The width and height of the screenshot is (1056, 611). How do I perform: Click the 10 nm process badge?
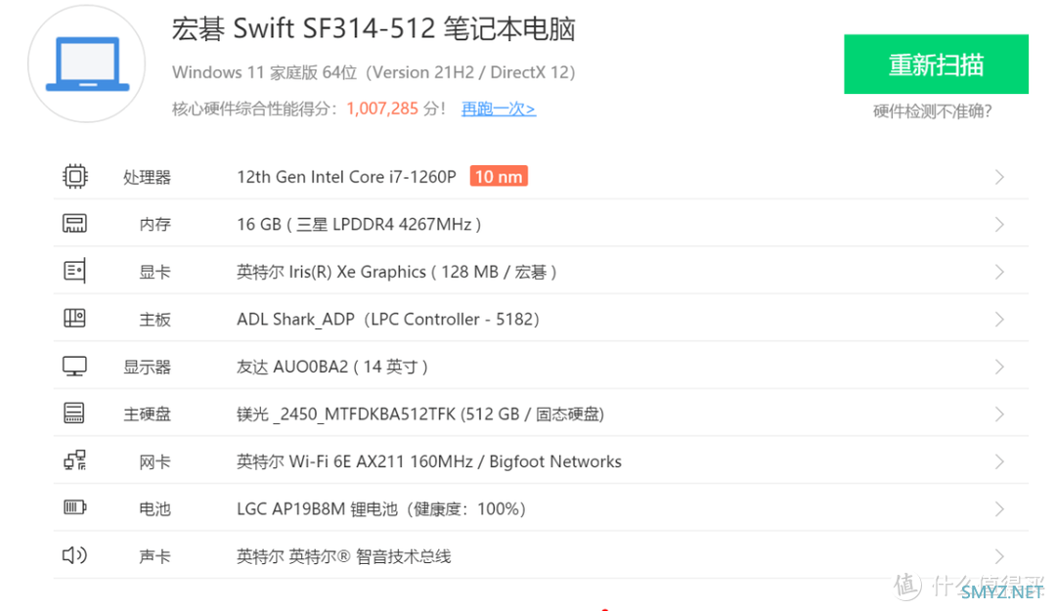499,177
